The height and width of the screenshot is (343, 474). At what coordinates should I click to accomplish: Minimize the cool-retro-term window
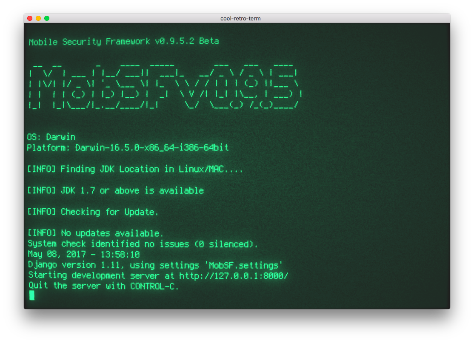click(38, 18)
